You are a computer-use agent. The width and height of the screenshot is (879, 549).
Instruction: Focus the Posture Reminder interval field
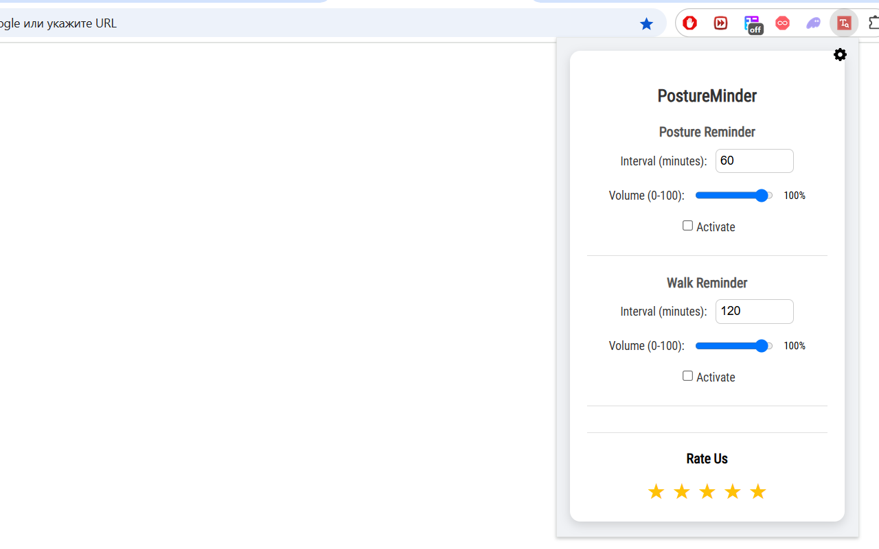tap(754, 161)
